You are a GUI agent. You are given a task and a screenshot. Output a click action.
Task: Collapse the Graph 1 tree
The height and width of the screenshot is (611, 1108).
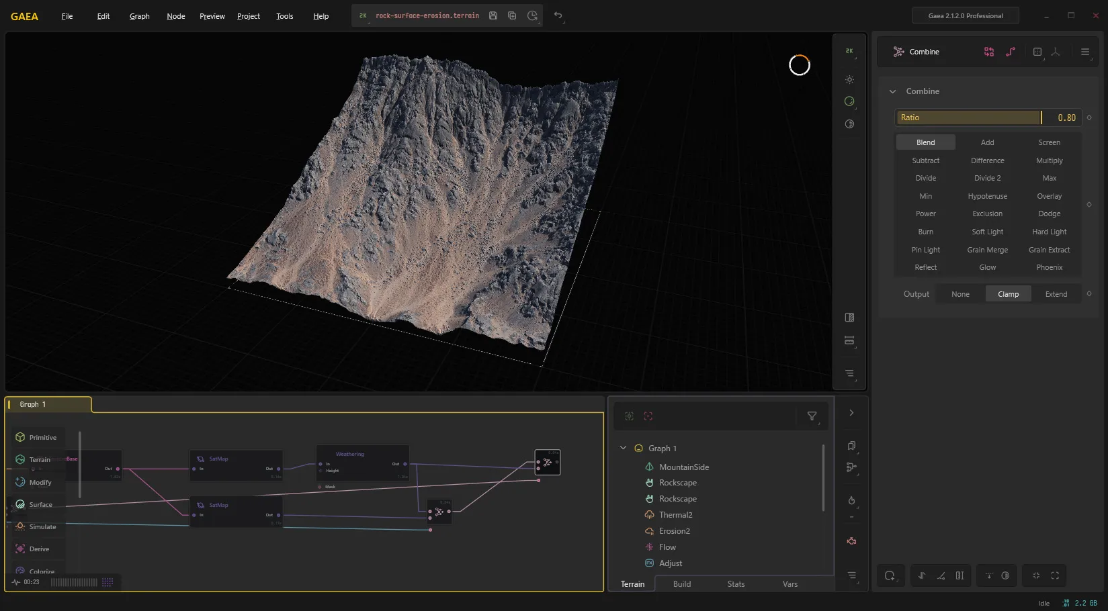[x=623, y=448]
